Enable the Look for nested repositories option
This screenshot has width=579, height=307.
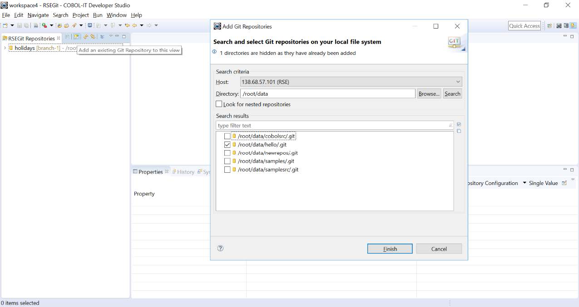point(219,104)
